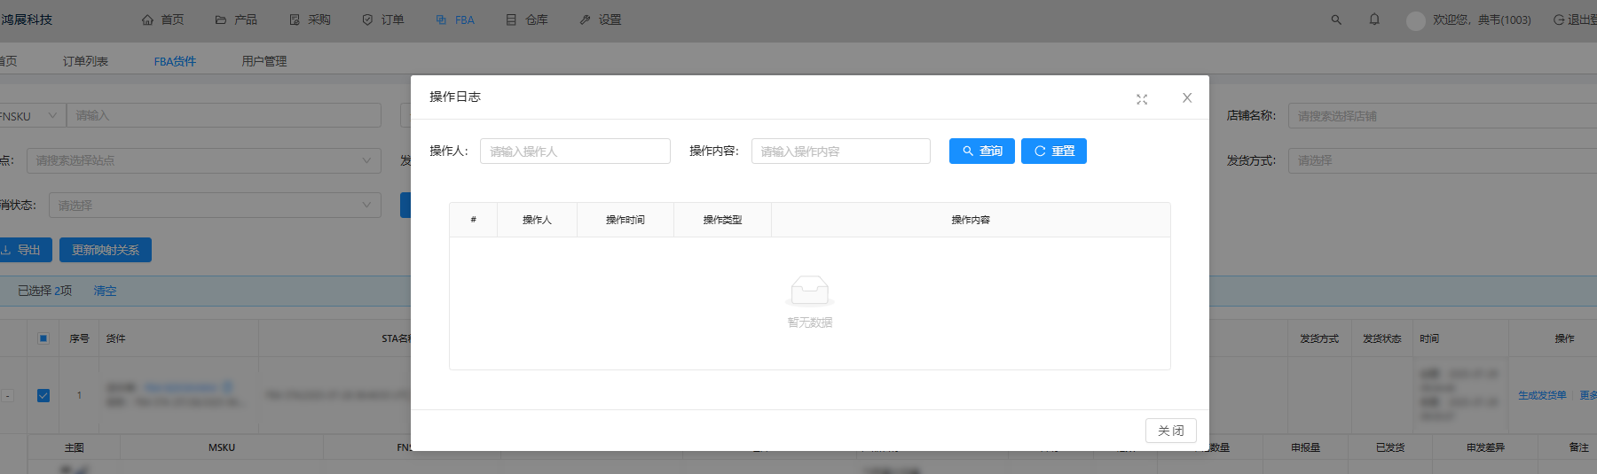
Task: Expand the operation log dialog to fullscreen
Action: (x=1142, y=99)
